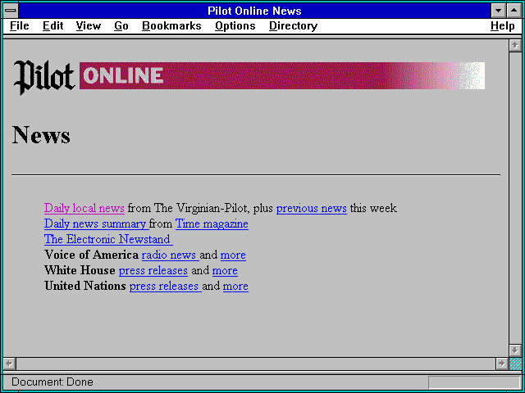525x393 pixels.
Task: Open The Electronic Newstand link
Action: [108, 239]
